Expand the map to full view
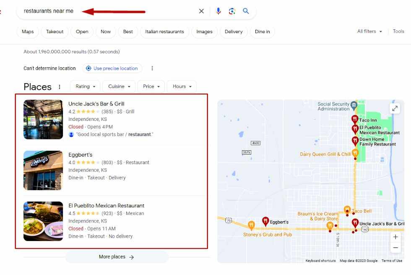 pos(395,108)
